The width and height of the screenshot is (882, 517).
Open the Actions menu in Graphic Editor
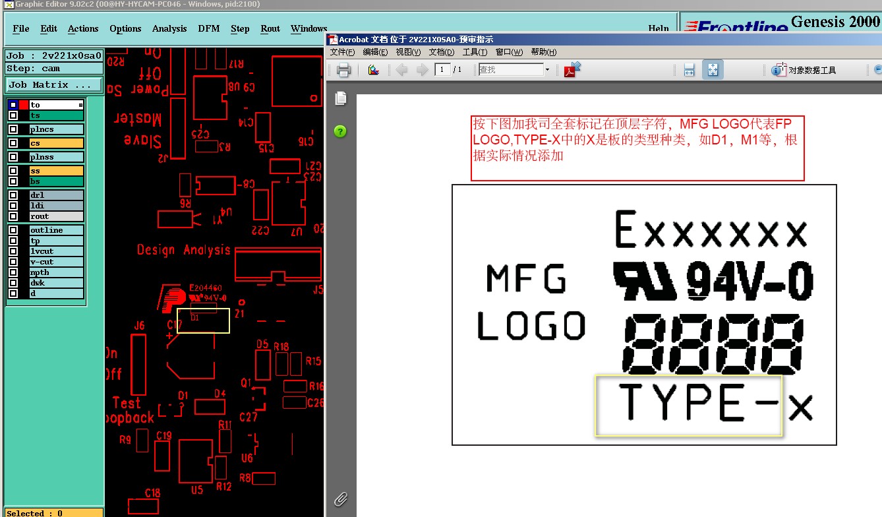(83, 28)
